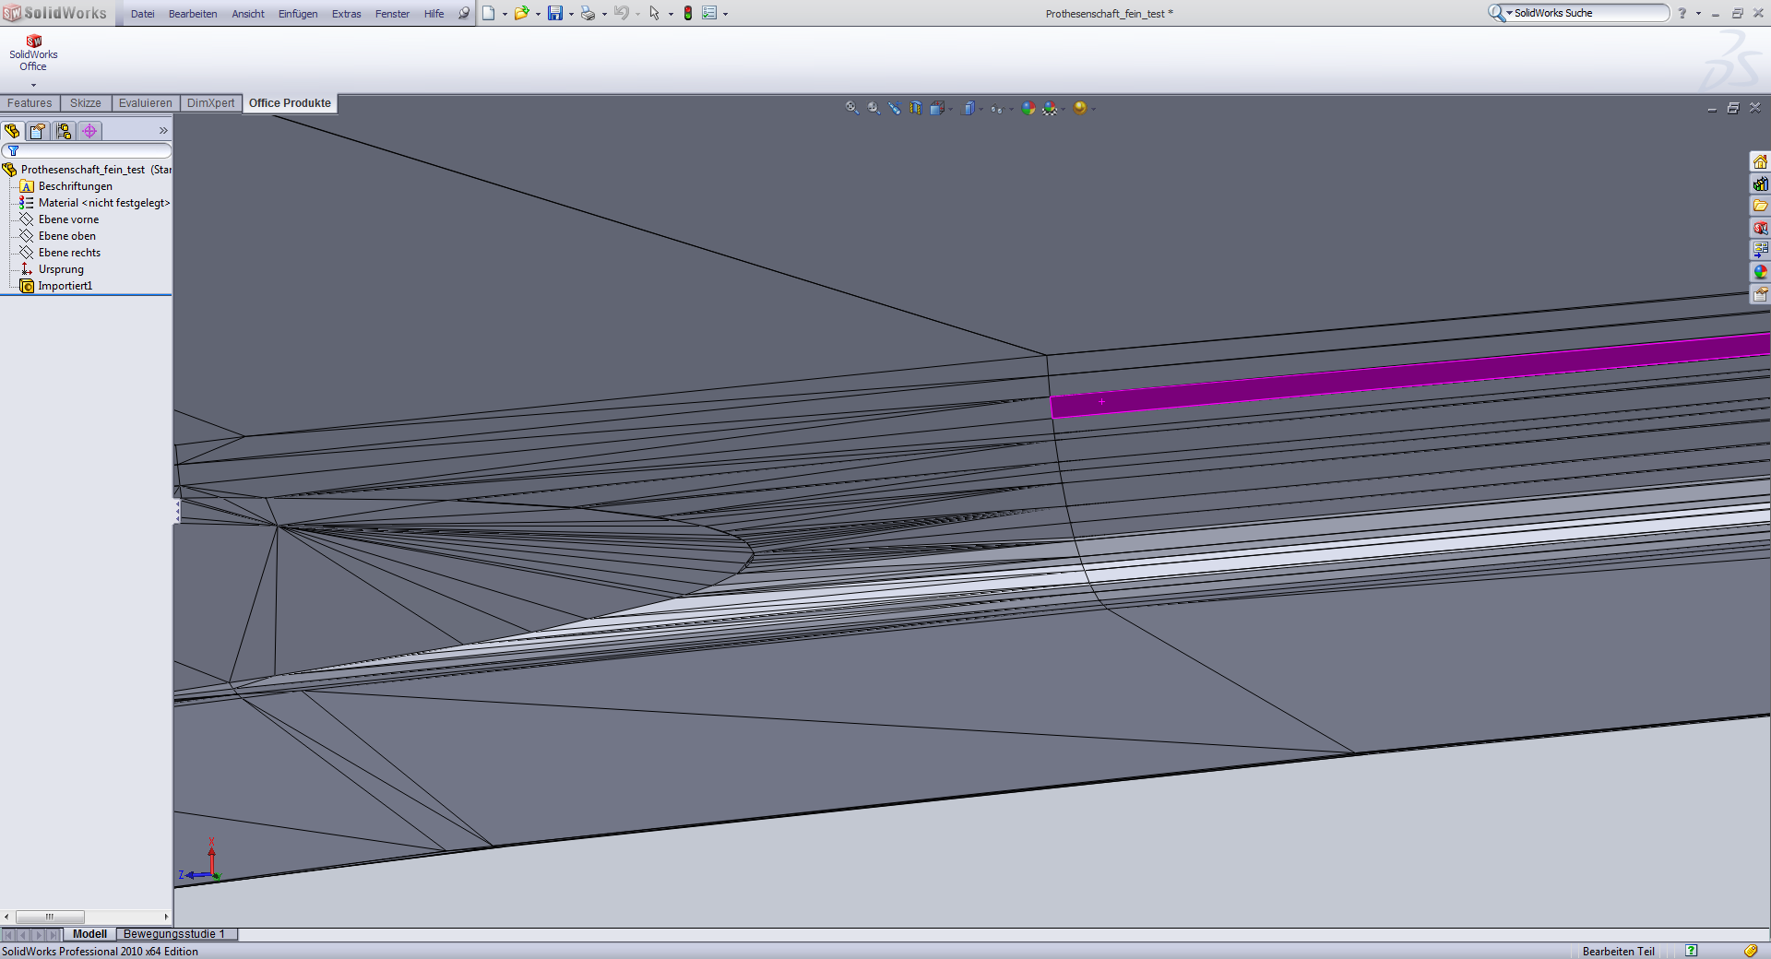Open the Einfügen menu
The image size is (1771, 959).
(x=297, y=14)
